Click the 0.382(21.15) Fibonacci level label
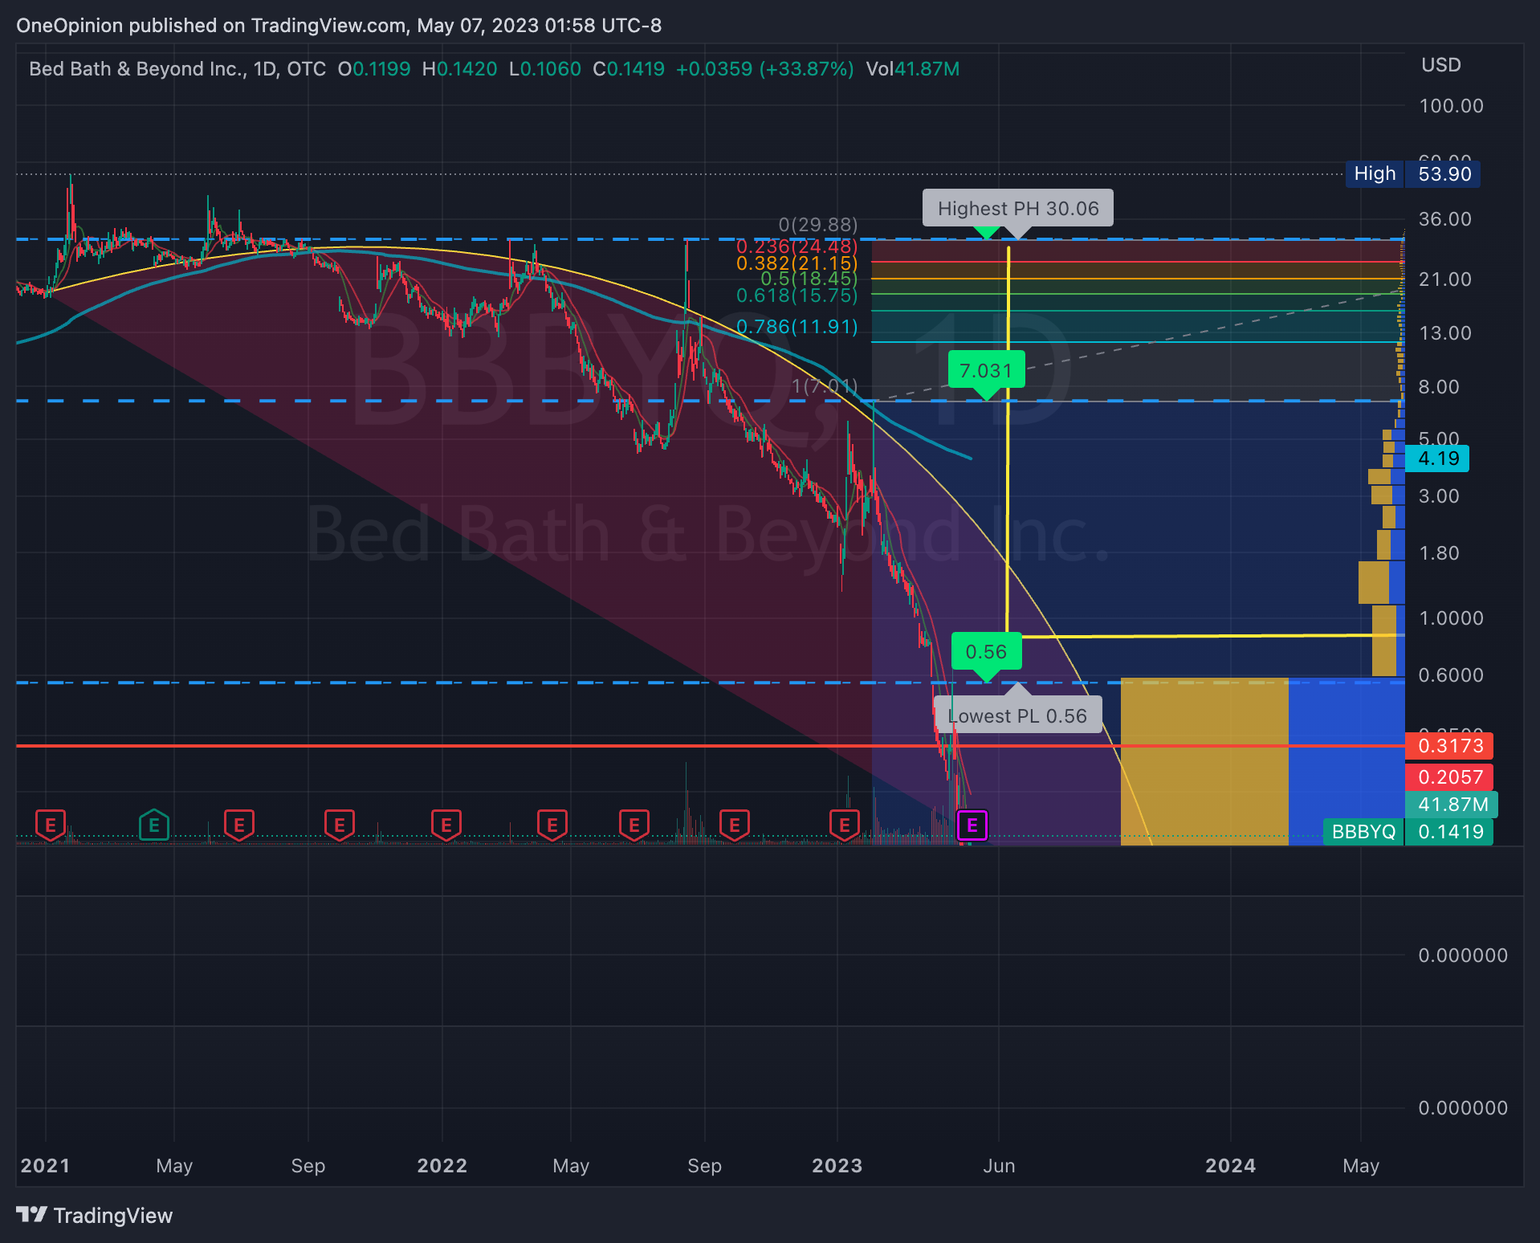The height and width of the screenshot is (1243, 1540). click(796, 263)
